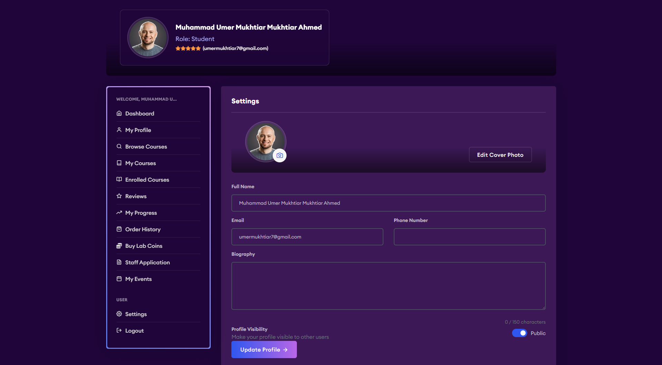This screenshot has width=662, height=365.
Task: Focus the Phone Number input field
Action: coord(470,237)
